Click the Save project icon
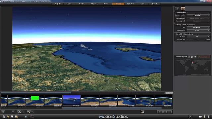The width and height of the screenshot is (212, 119). [12, 117]
